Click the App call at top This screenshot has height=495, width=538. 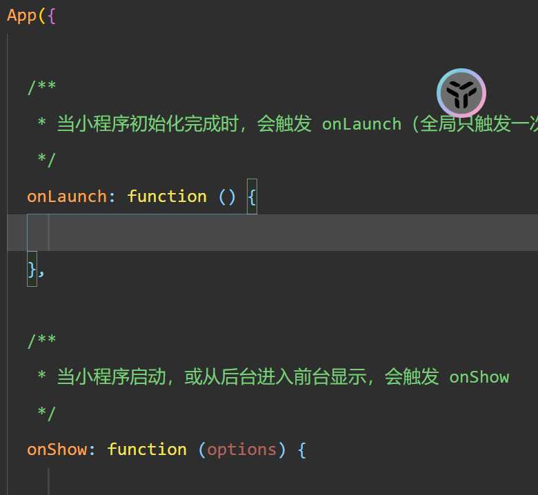click(x=21, y=16)
